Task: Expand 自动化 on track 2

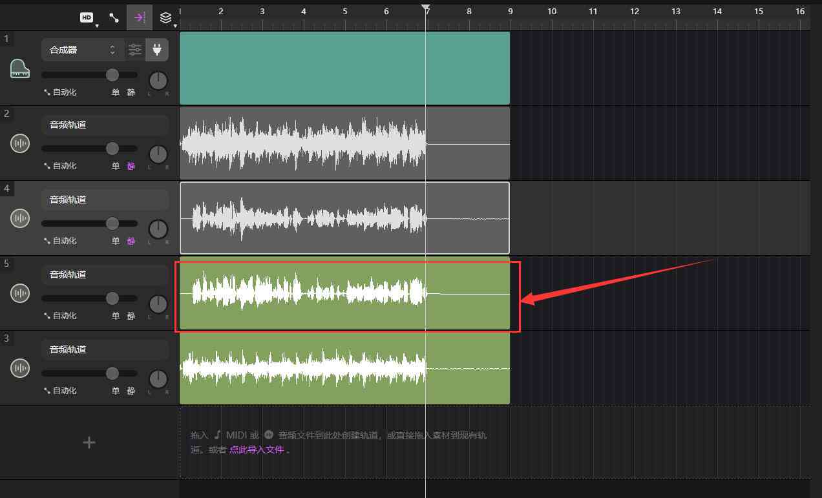Action: point(60,166)
